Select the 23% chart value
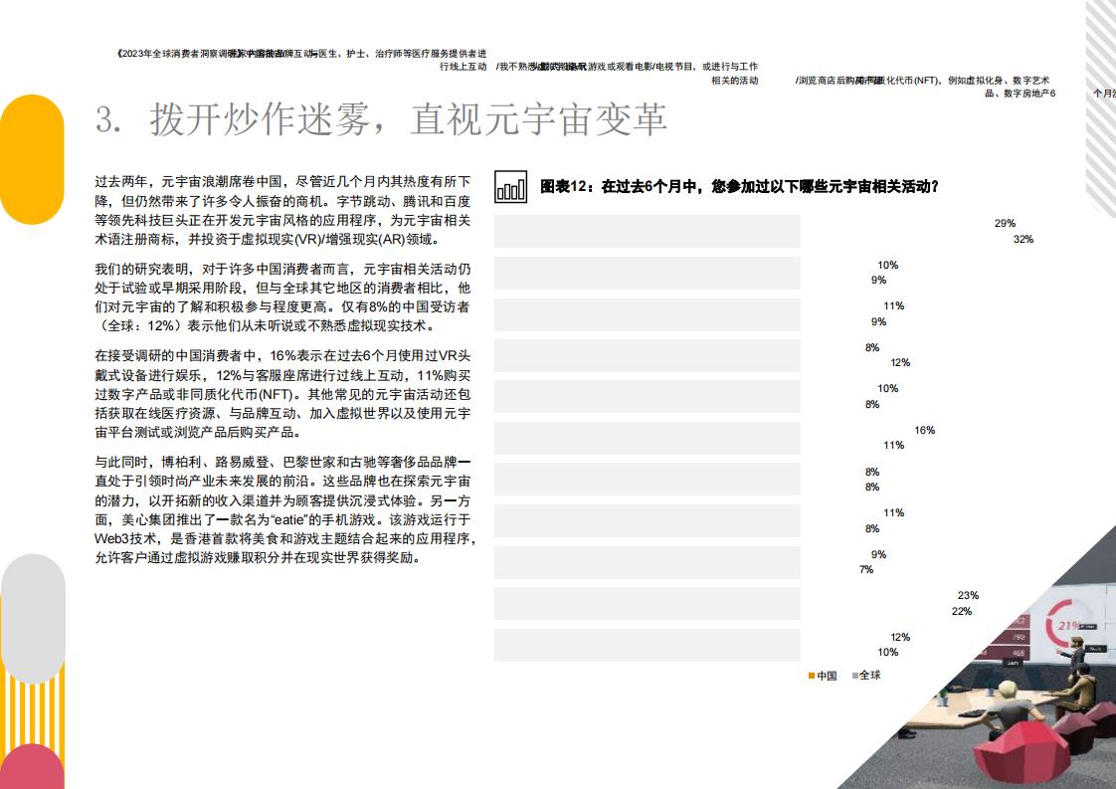The height and width of the screenshot is (789, 1116). [968, 595]
